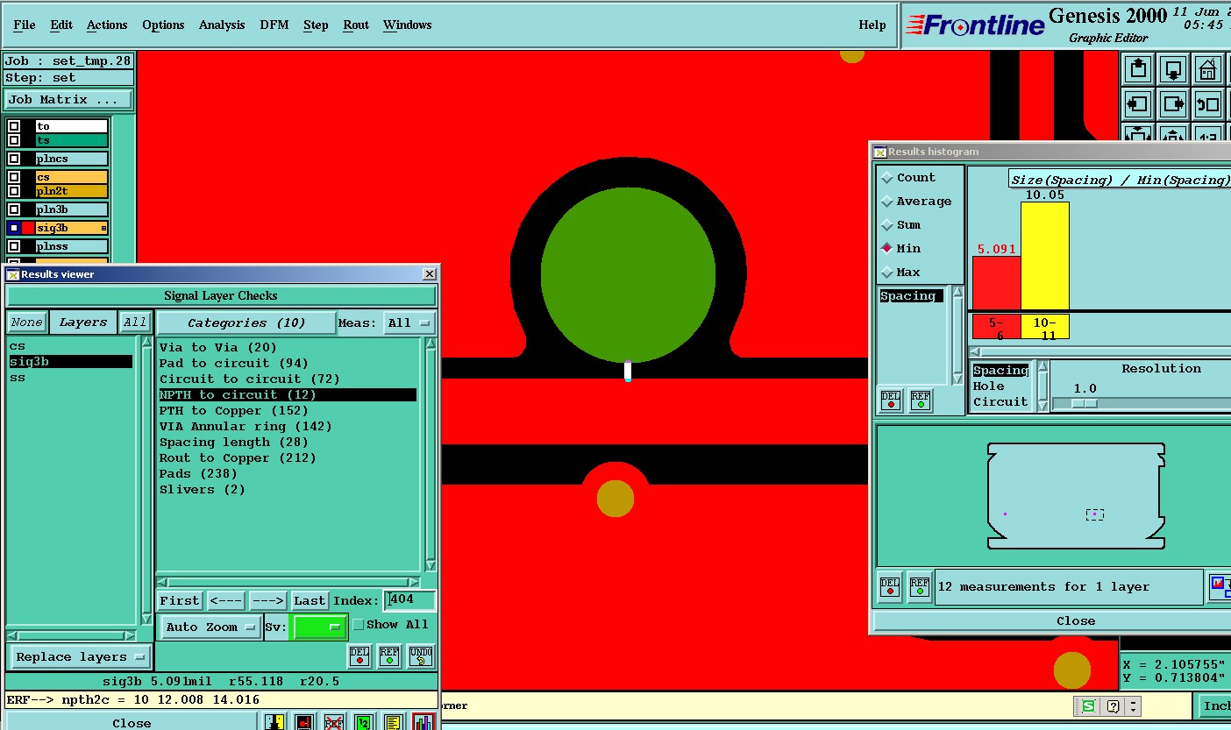Image resolution: width=1231 pixels, height=730 pixels.
Task: Click the 'First' result button
Action: coord(180,600)
